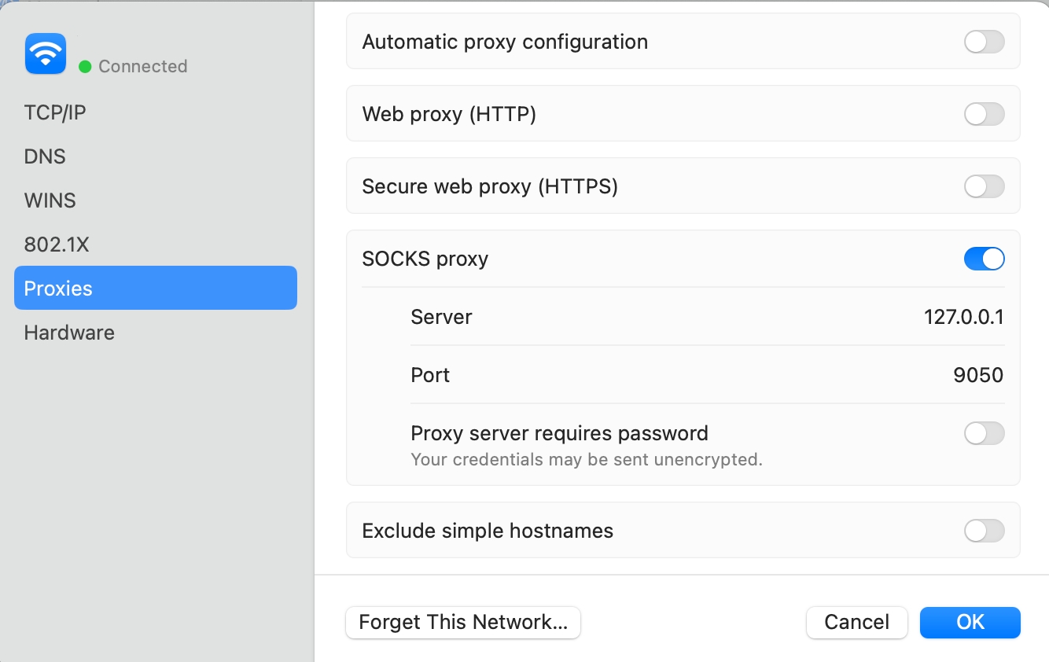The image size is (1049, 662).
Task: Enable Automatic proxy configuration
Action: click(x=984, y=42)
